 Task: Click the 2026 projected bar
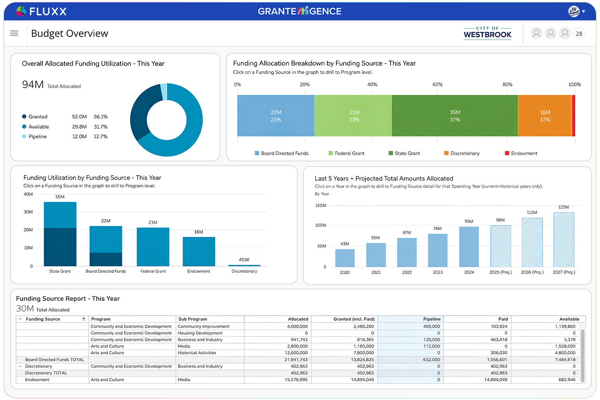tap(532, 242)
